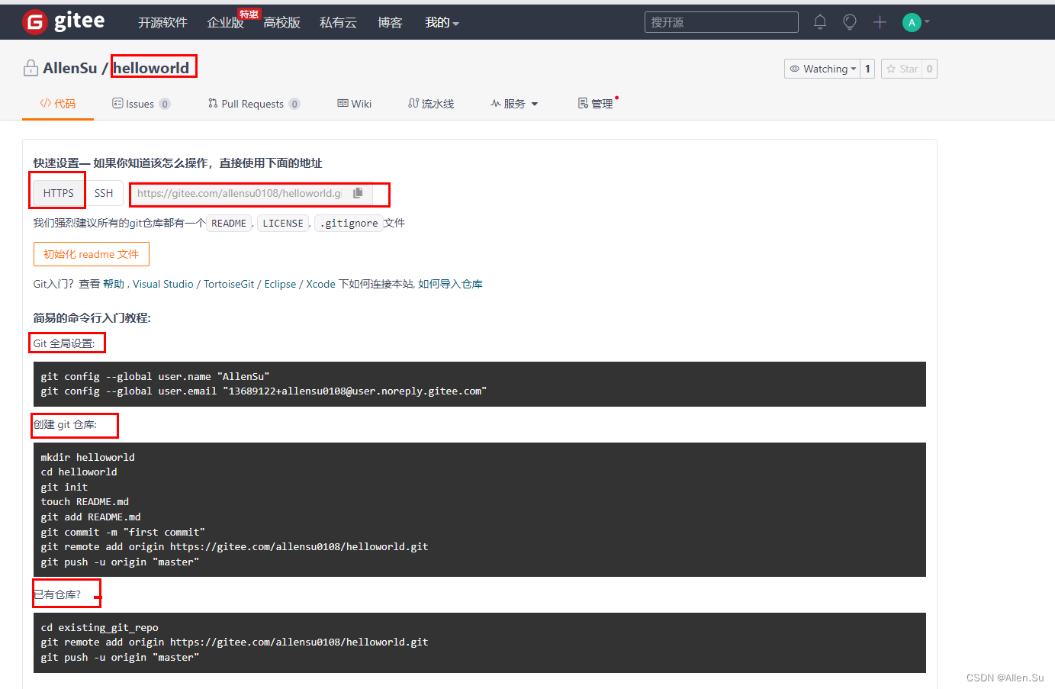
Task: Copy the repository URL with clipboard icon
Action: pos(358,193)
